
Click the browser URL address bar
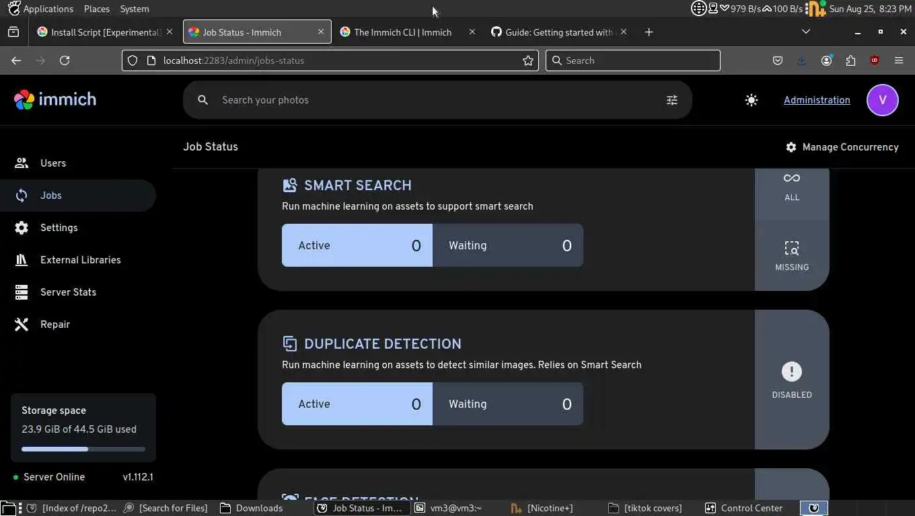330,60
